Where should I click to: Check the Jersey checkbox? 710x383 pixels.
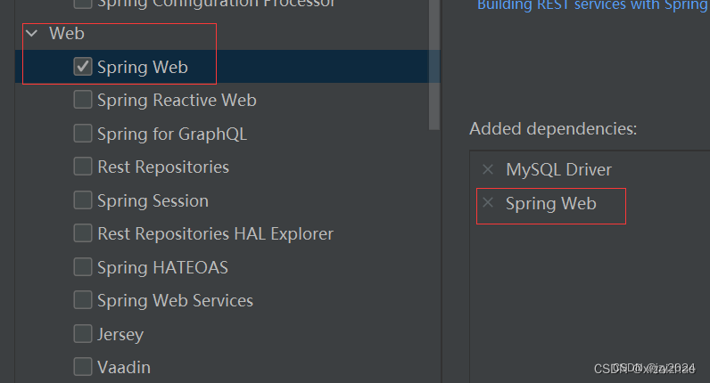click(x=83, y=334)
